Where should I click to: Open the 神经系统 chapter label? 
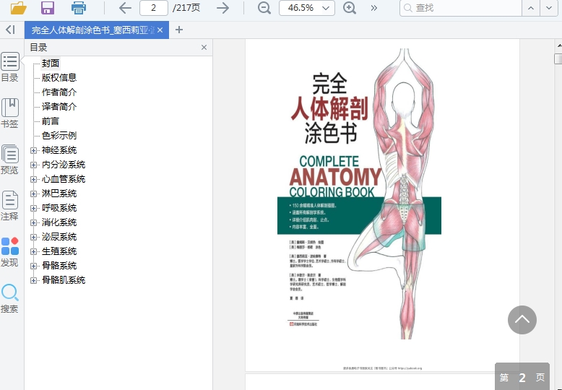click(x=59, y=150)
